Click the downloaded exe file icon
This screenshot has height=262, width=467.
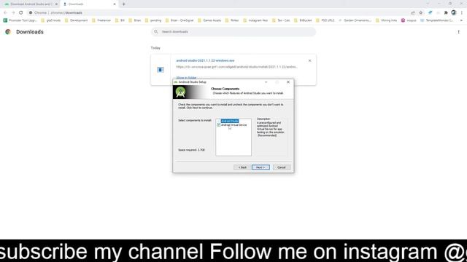[x=161, y=70]
